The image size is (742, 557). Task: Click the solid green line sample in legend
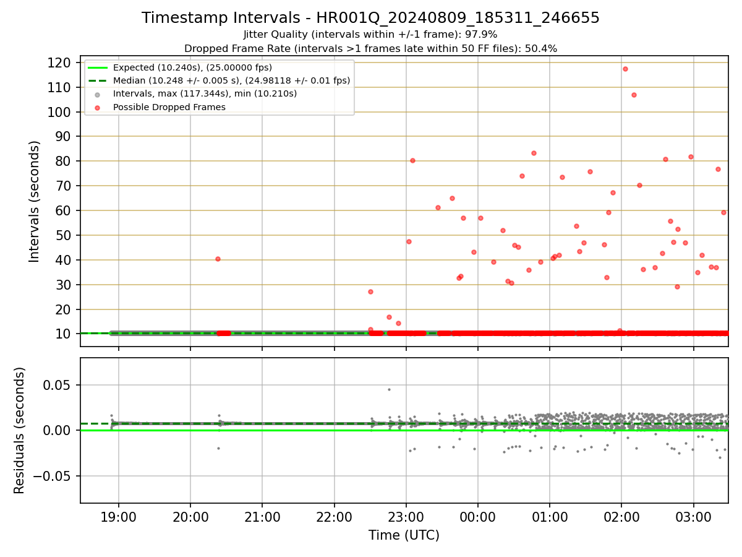tap(98, 67)
